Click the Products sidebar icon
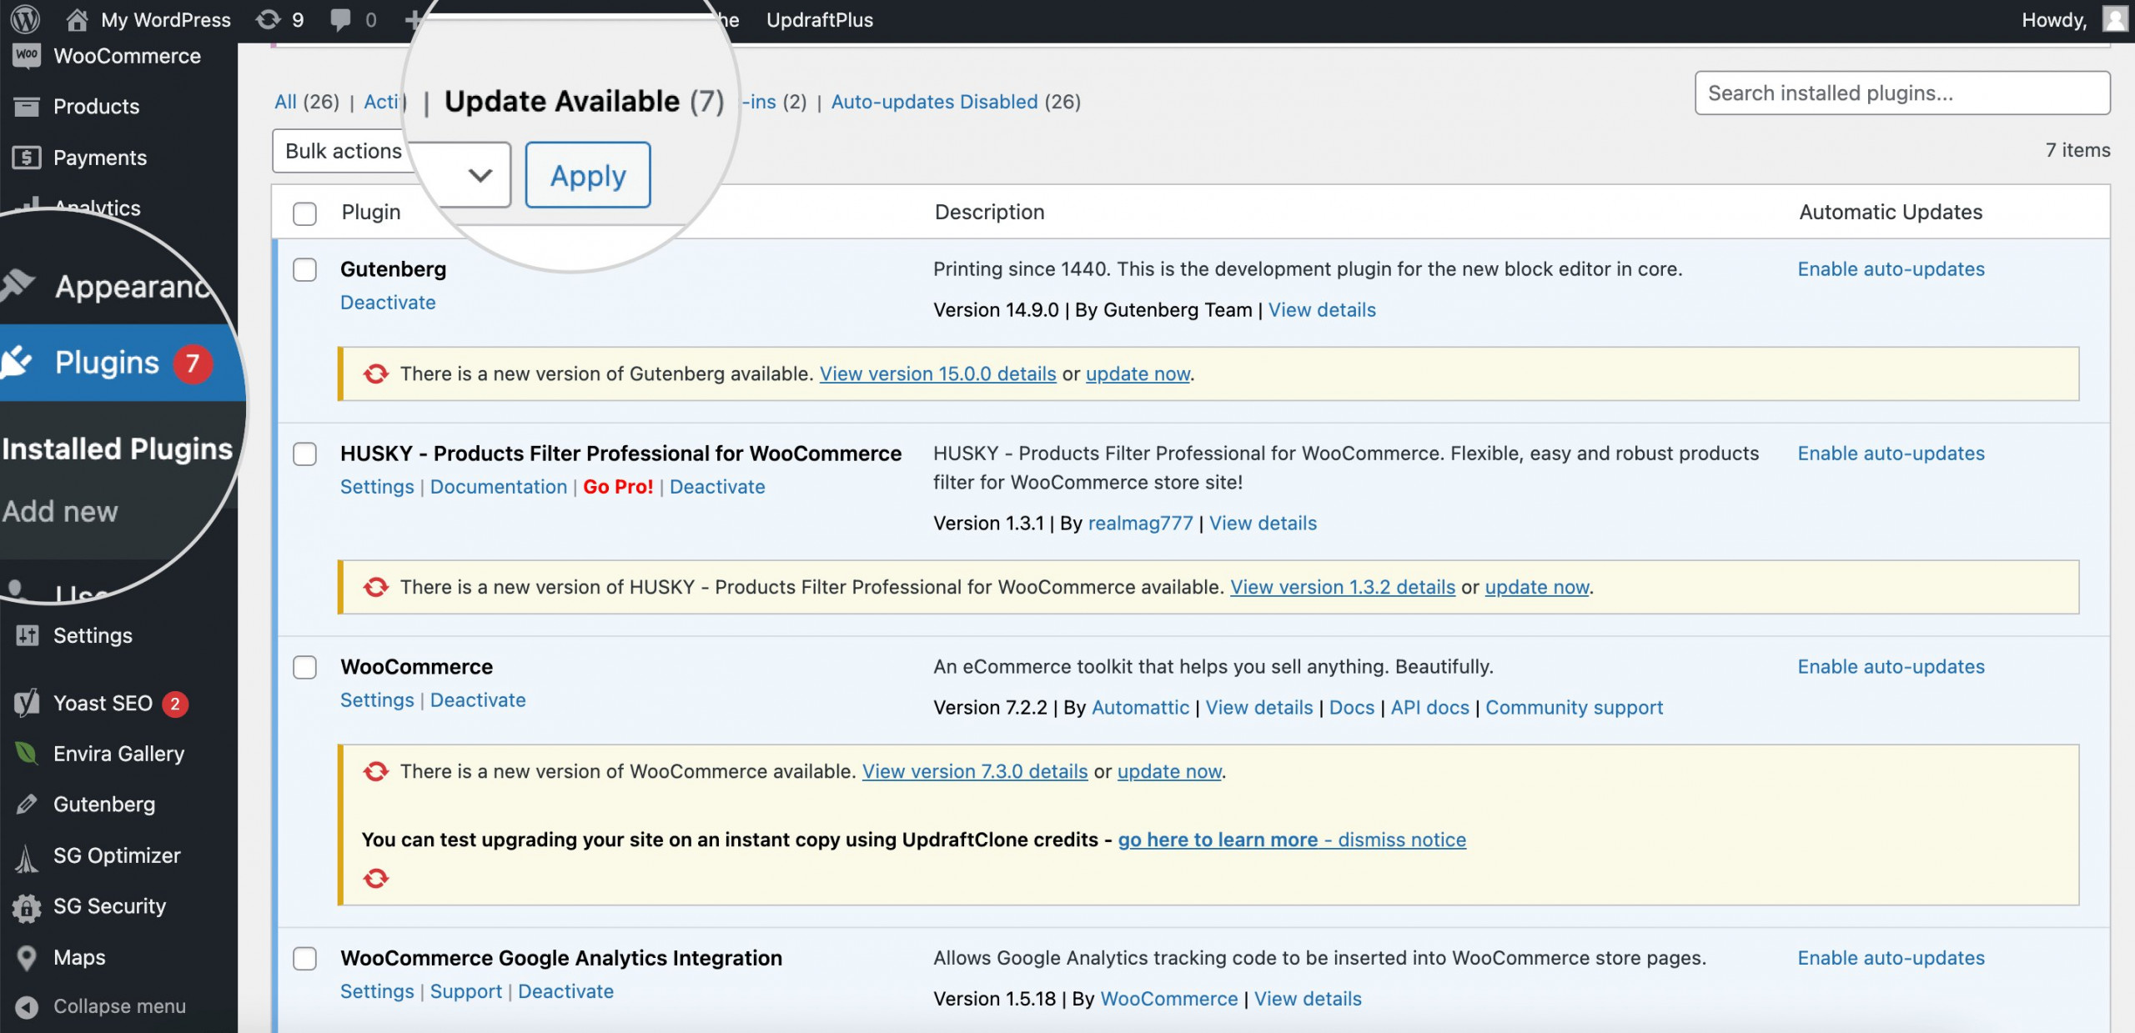 27,106
